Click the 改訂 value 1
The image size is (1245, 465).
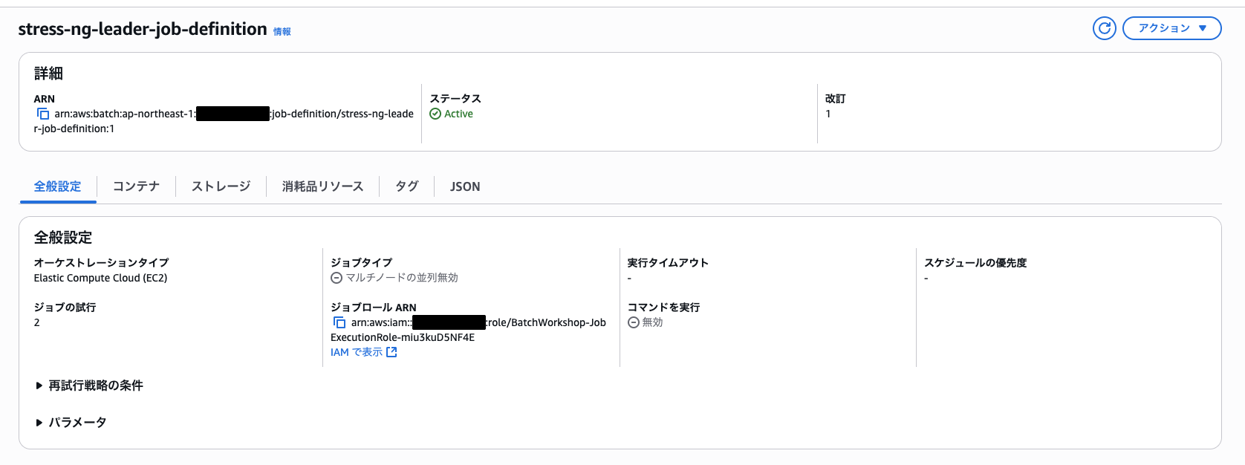point(828,114)
